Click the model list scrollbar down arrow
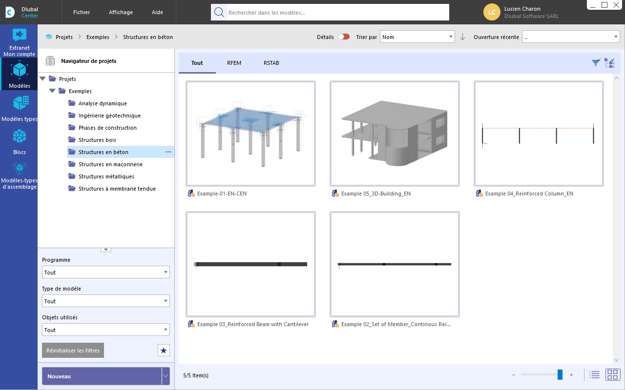 [x=616, y=361]
